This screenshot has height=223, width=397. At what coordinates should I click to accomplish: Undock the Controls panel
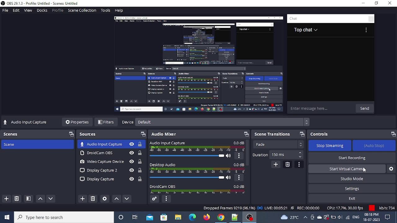tap(393, 134)
